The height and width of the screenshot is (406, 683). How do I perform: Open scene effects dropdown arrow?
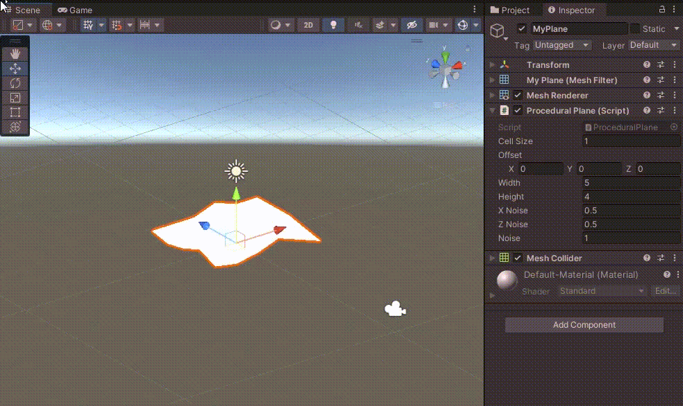tap(393, 25)
